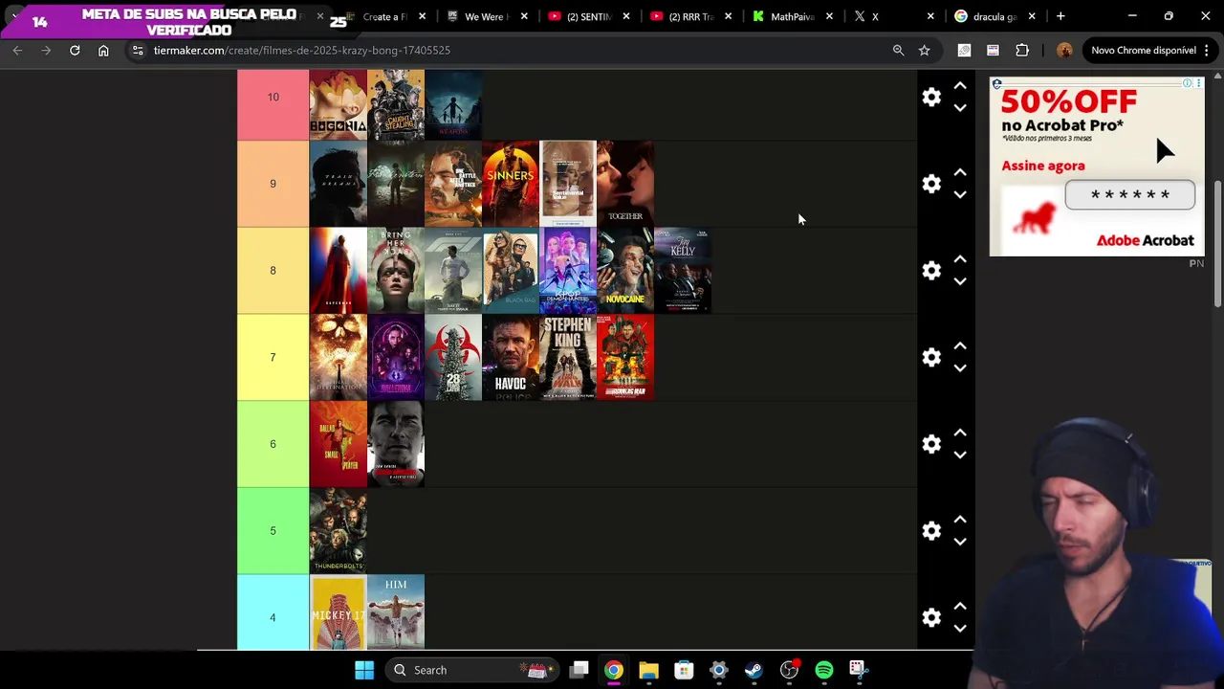The width and height of the screenshot is (1224, 689).
Task: Move tier 8 row down
Action: [960, 281]
